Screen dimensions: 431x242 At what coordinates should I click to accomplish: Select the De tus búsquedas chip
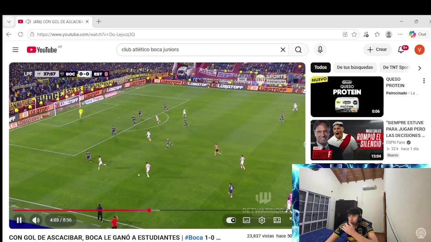point(355,67)
